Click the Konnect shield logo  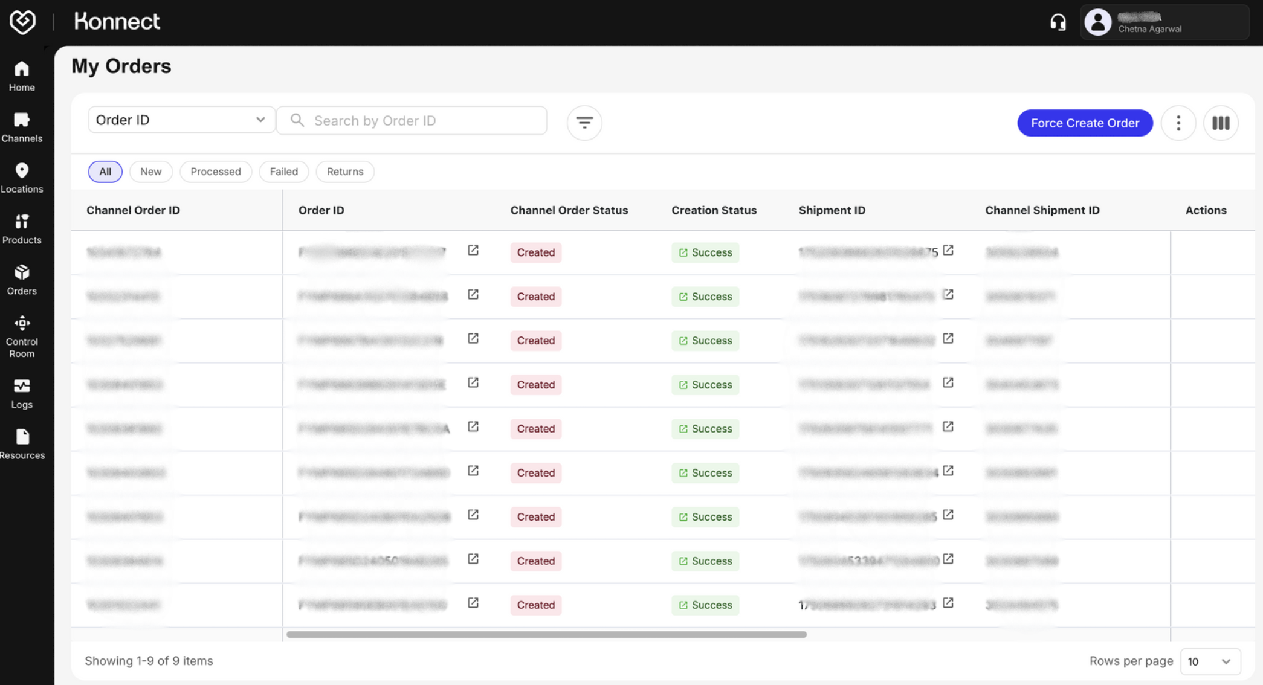pyautogui.click(x=22, y=22)
